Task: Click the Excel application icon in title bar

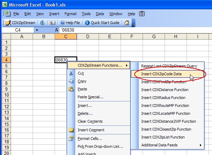Action: click(x=5, y=5)
